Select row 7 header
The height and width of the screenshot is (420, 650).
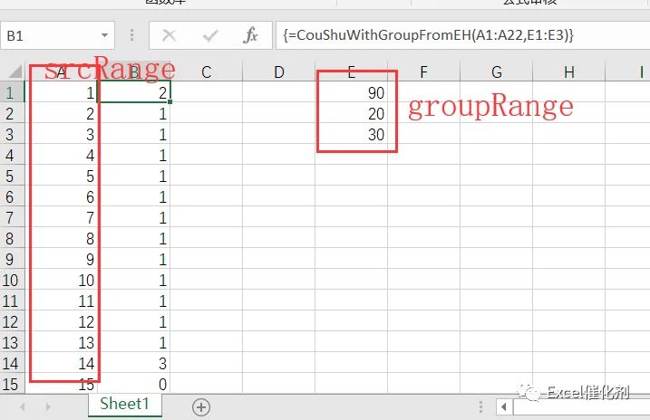coord(13,217)
